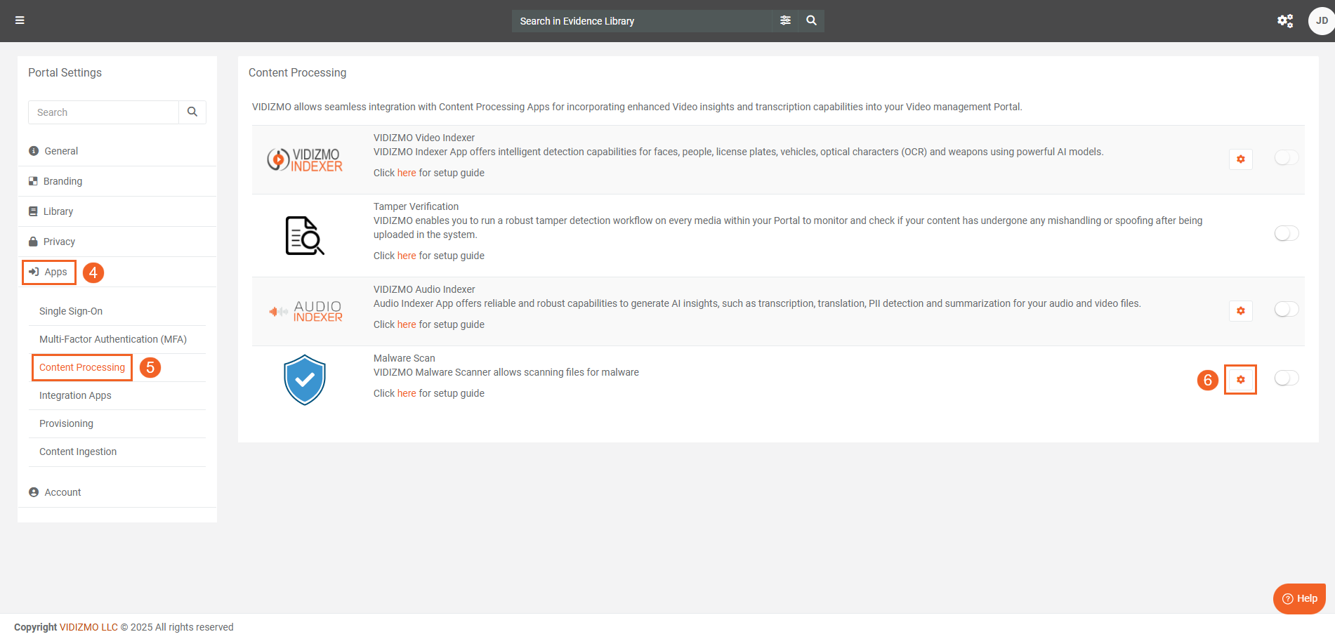Screen dimensions: 1335x639
Task: Open the JD user profile avatar
Action: point(1320,21)
